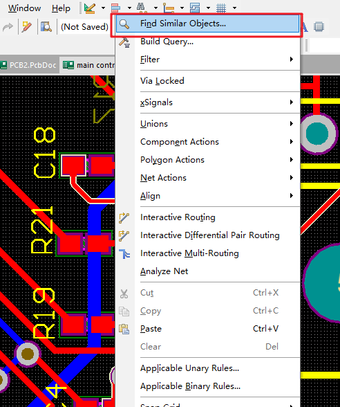Switch to main control document tab
Image resolution: width=340 pixels, height=407 pixels.
pyautogui.click(x=88, y=65)
